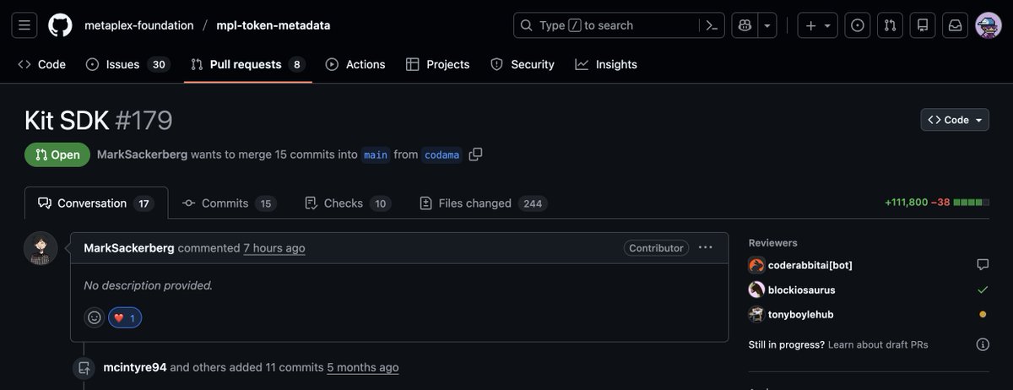Open the Pull requests tab
Image resolution: width=1013 pixels, height=390 pixels.
tap(248, 64)
